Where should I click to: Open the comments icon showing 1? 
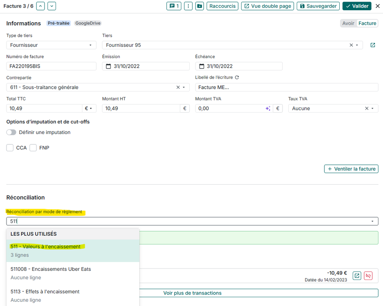[174, 6]
